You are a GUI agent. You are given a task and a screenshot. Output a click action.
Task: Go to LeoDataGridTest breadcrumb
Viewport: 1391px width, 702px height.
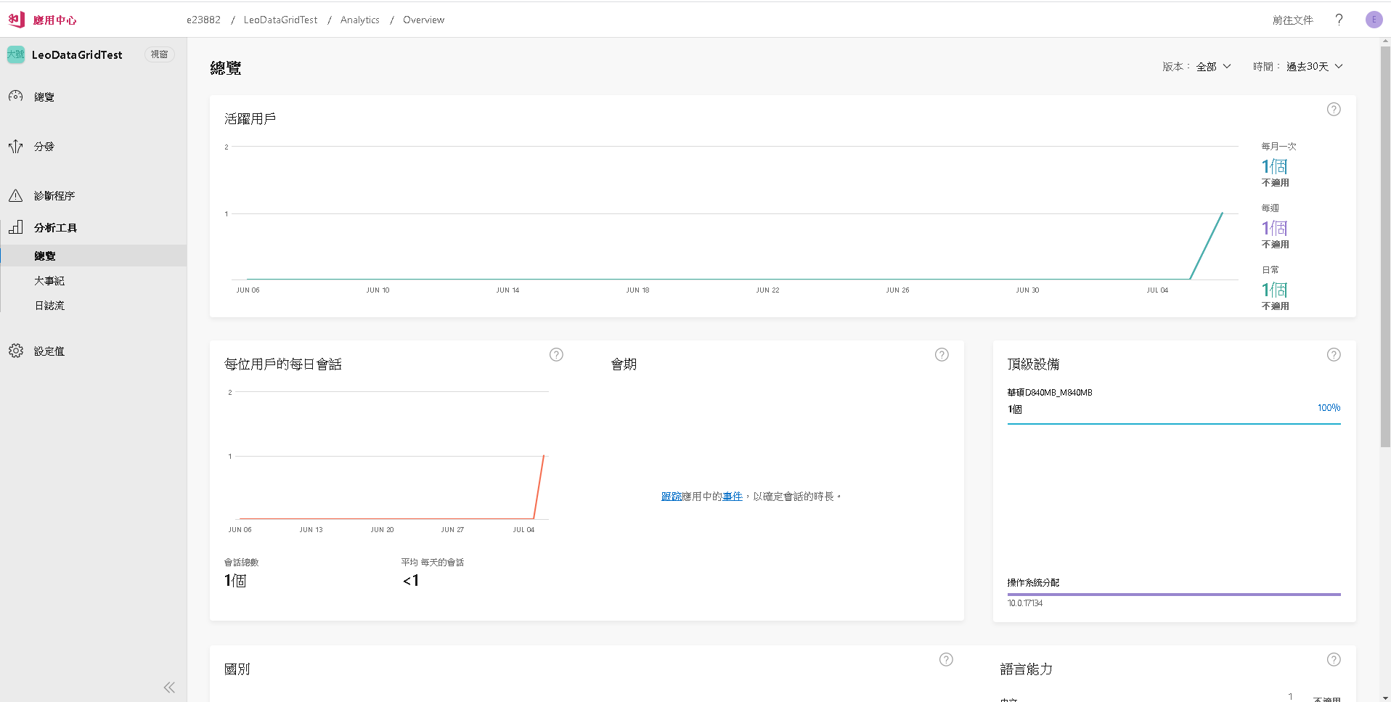pos(280,20)
